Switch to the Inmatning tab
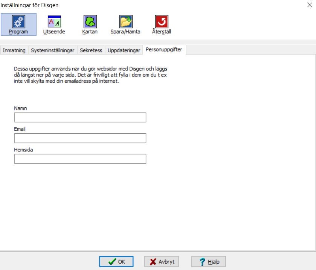This screenshot has height=270, width=316. click(14, 50)
